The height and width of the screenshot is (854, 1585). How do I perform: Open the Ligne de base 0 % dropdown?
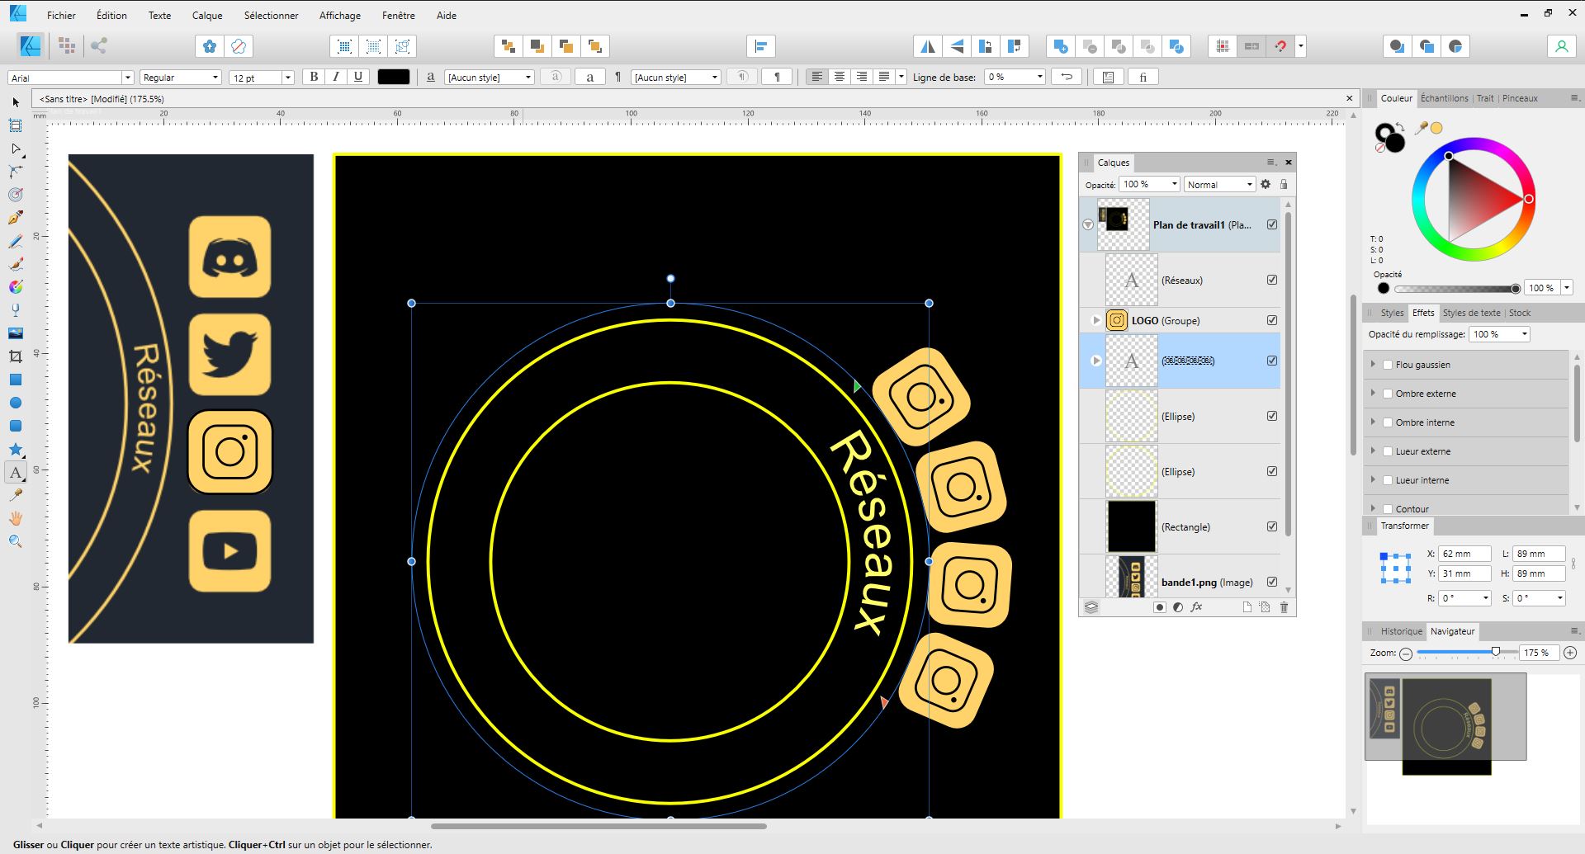point(1040,77)
